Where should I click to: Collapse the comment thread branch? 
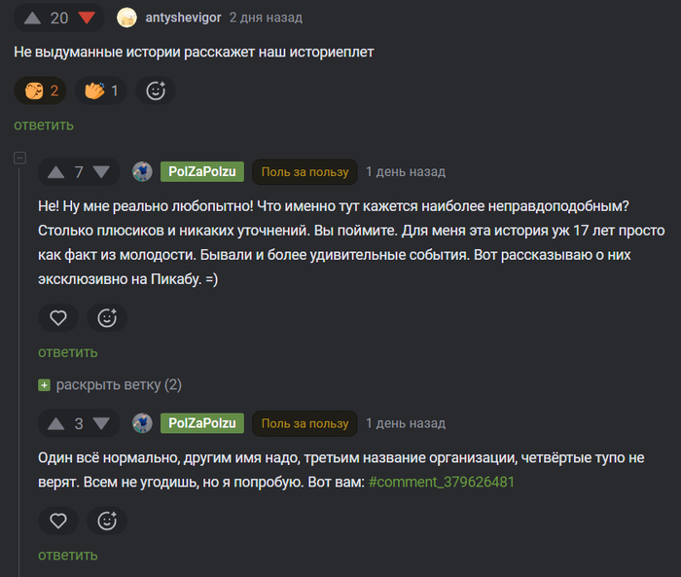pyautogui.click(x=19, y=159)
